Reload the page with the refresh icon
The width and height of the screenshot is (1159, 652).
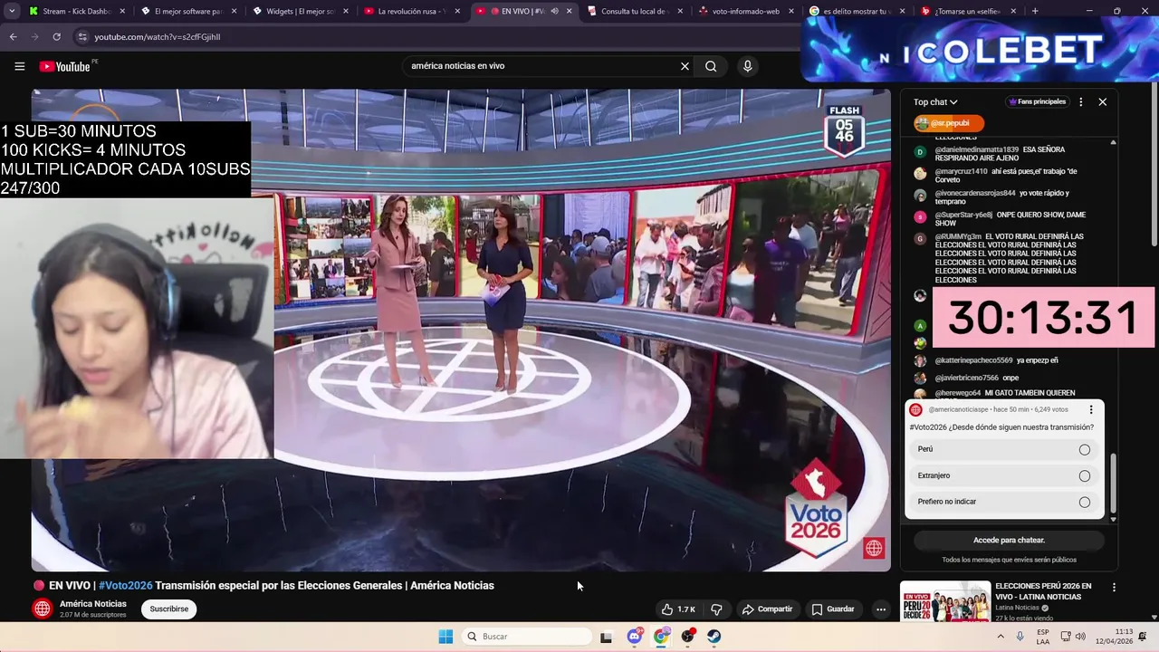(x=56, y=37)
